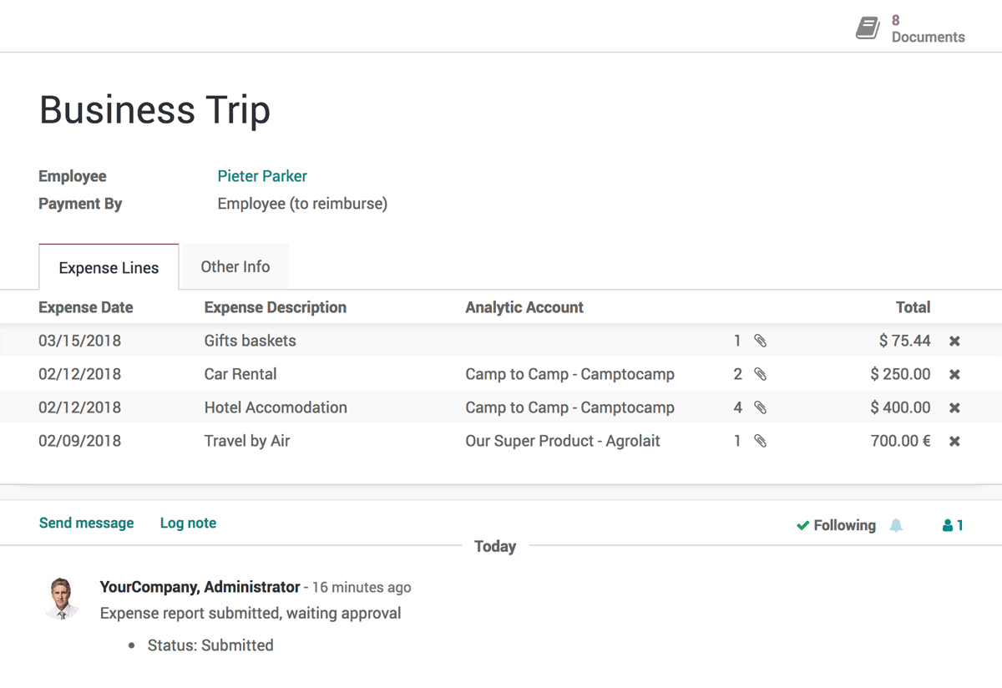Open paperclip attachment for Hotel Accomodation
Image resolution: width=1002 pixels, height=688 pixels.
(761, 407)
